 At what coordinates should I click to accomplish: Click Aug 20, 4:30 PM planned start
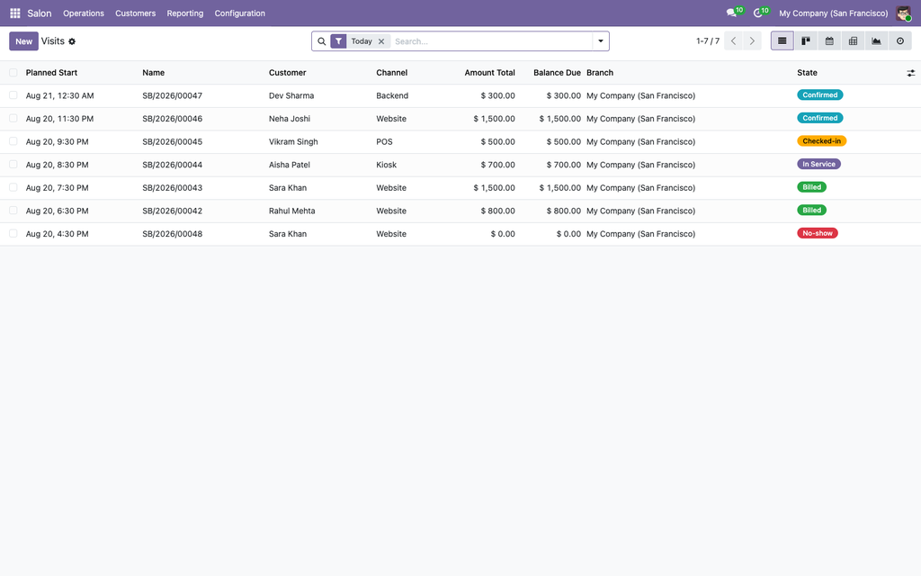click(57, 234)
